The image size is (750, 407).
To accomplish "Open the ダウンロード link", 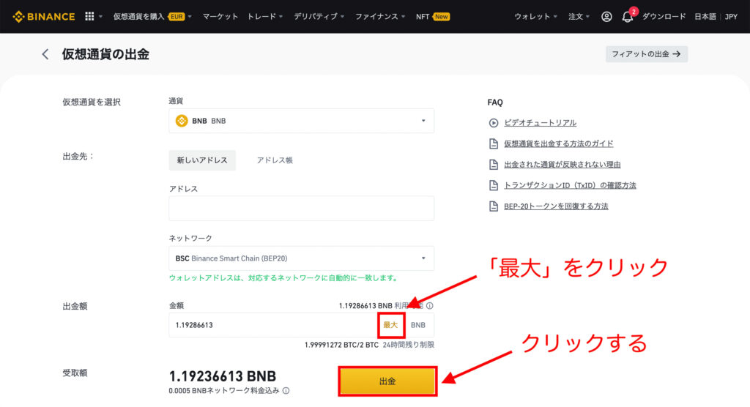I will (x=664, y=17).
